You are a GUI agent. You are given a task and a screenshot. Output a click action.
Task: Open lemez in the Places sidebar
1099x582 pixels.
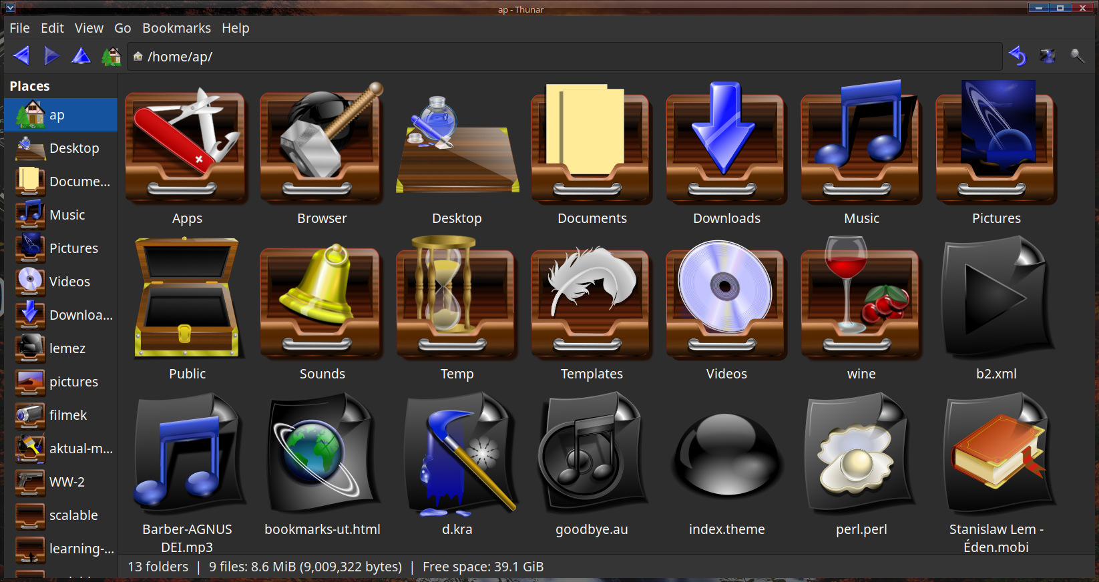[61, 348]
